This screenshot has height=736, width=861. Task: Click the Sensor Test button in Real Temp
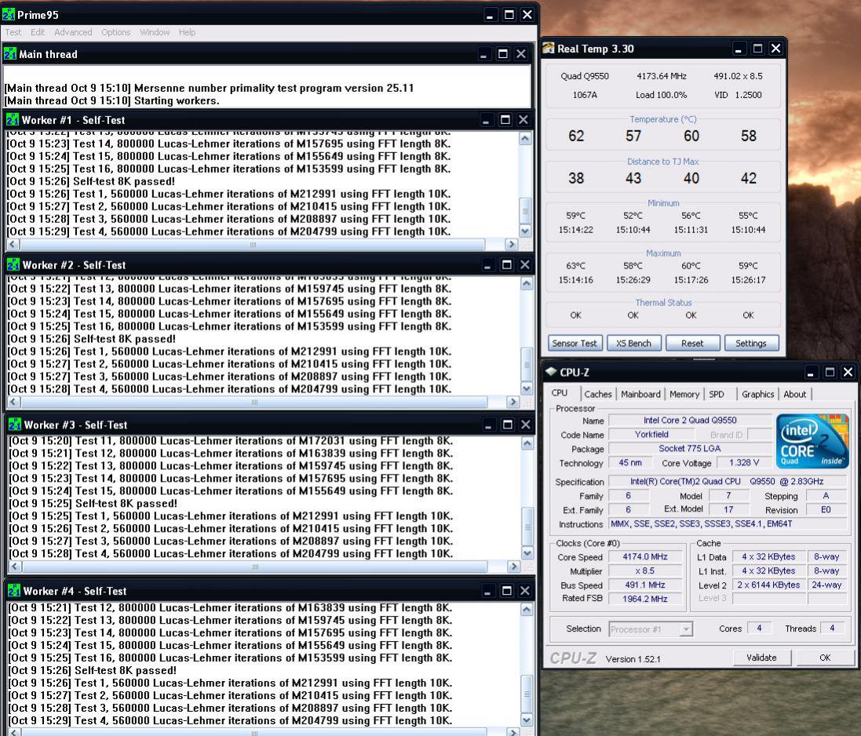coord(575,343)
